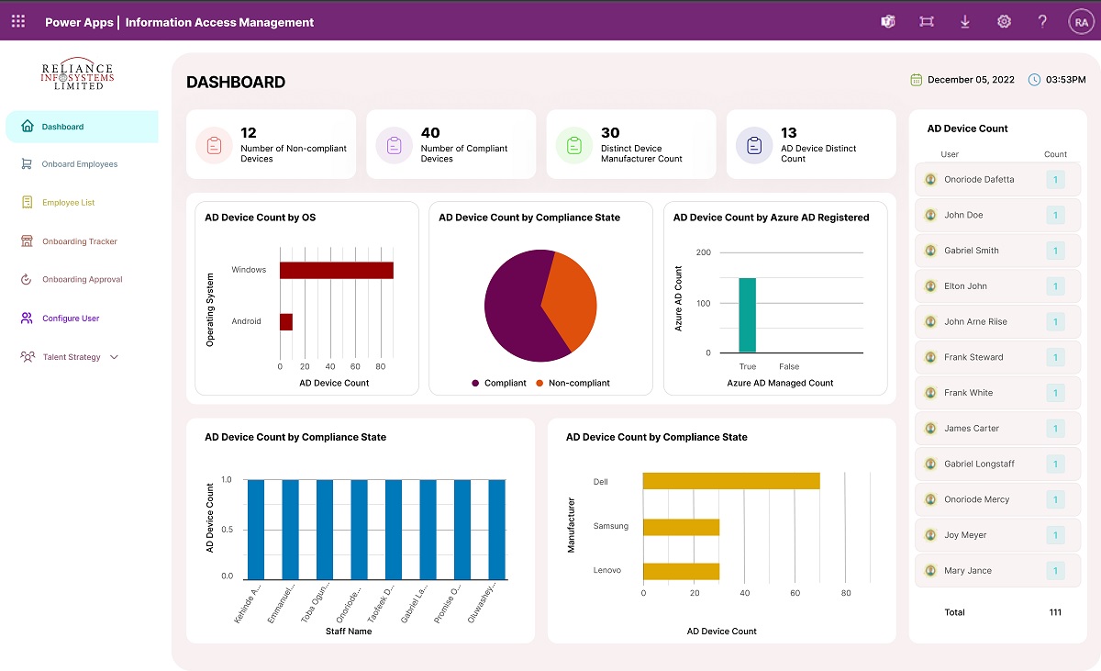This screenshot has height=671, width=1101.
Task: Open Power Apps settings via the gear icon
Action: 1004,20
